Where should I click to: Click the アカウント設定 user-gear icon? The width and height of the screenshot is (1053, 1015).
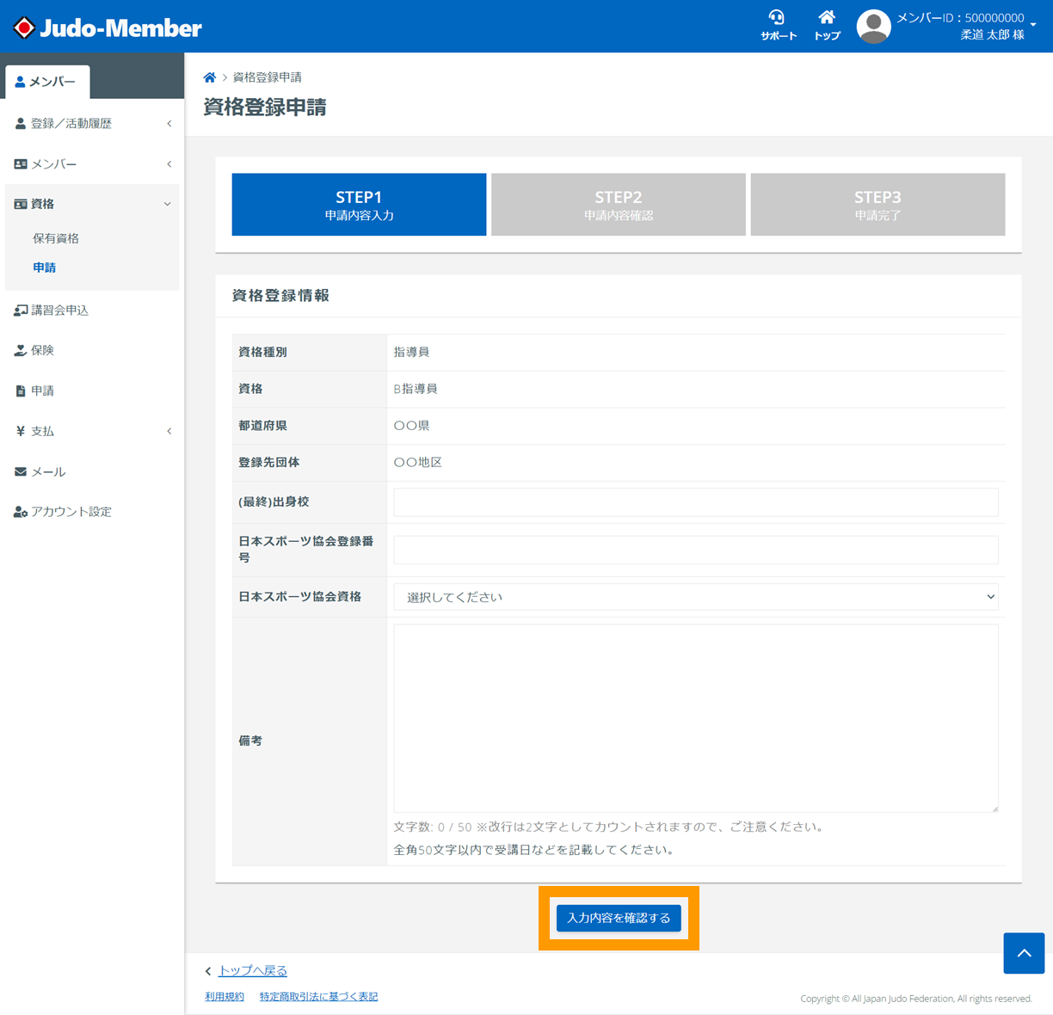[x=21, y=512]
